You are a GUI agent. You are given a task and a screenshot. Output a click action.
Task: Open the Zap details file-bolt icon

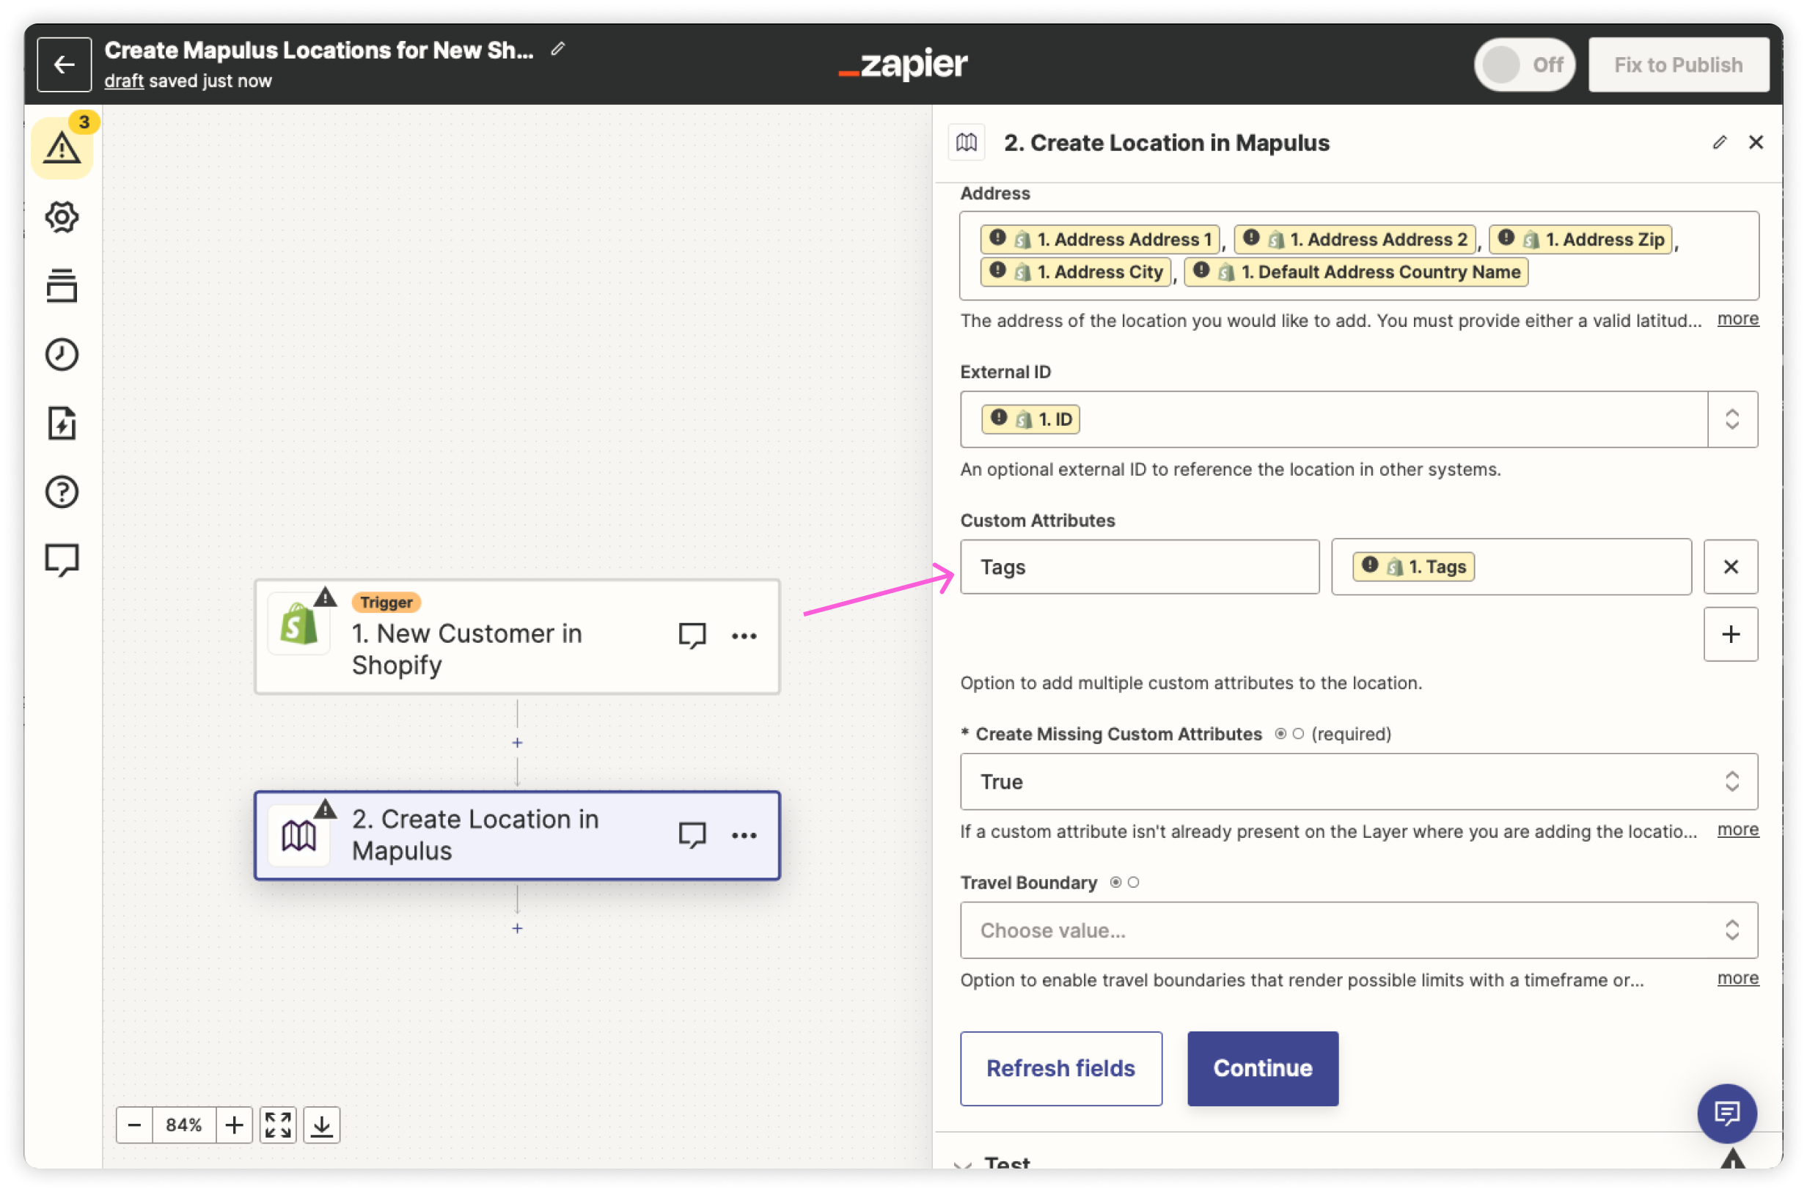coord(62,424)
